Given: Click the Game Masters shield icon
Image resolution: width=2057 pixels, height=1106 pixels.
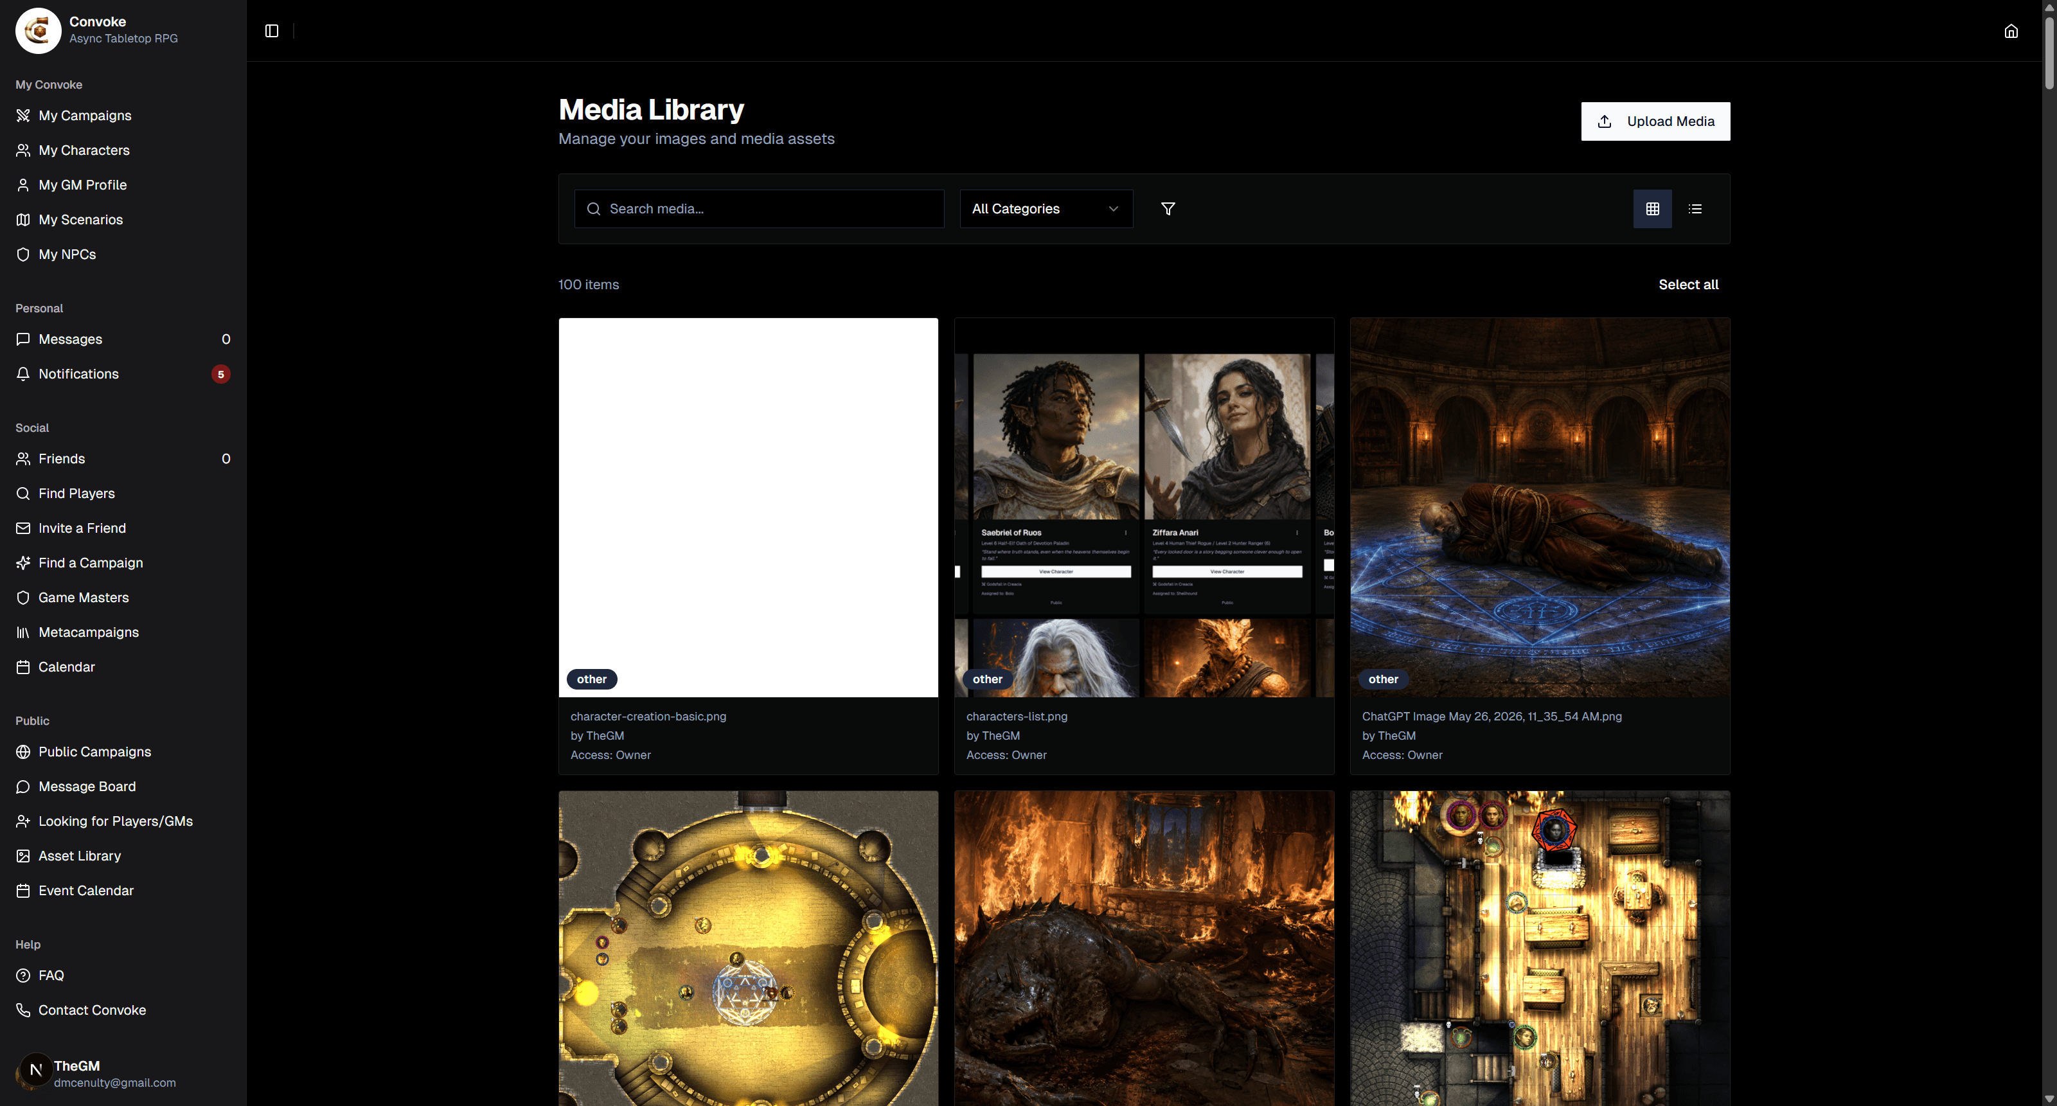Looking at the screenshot, I should [23, 597].
